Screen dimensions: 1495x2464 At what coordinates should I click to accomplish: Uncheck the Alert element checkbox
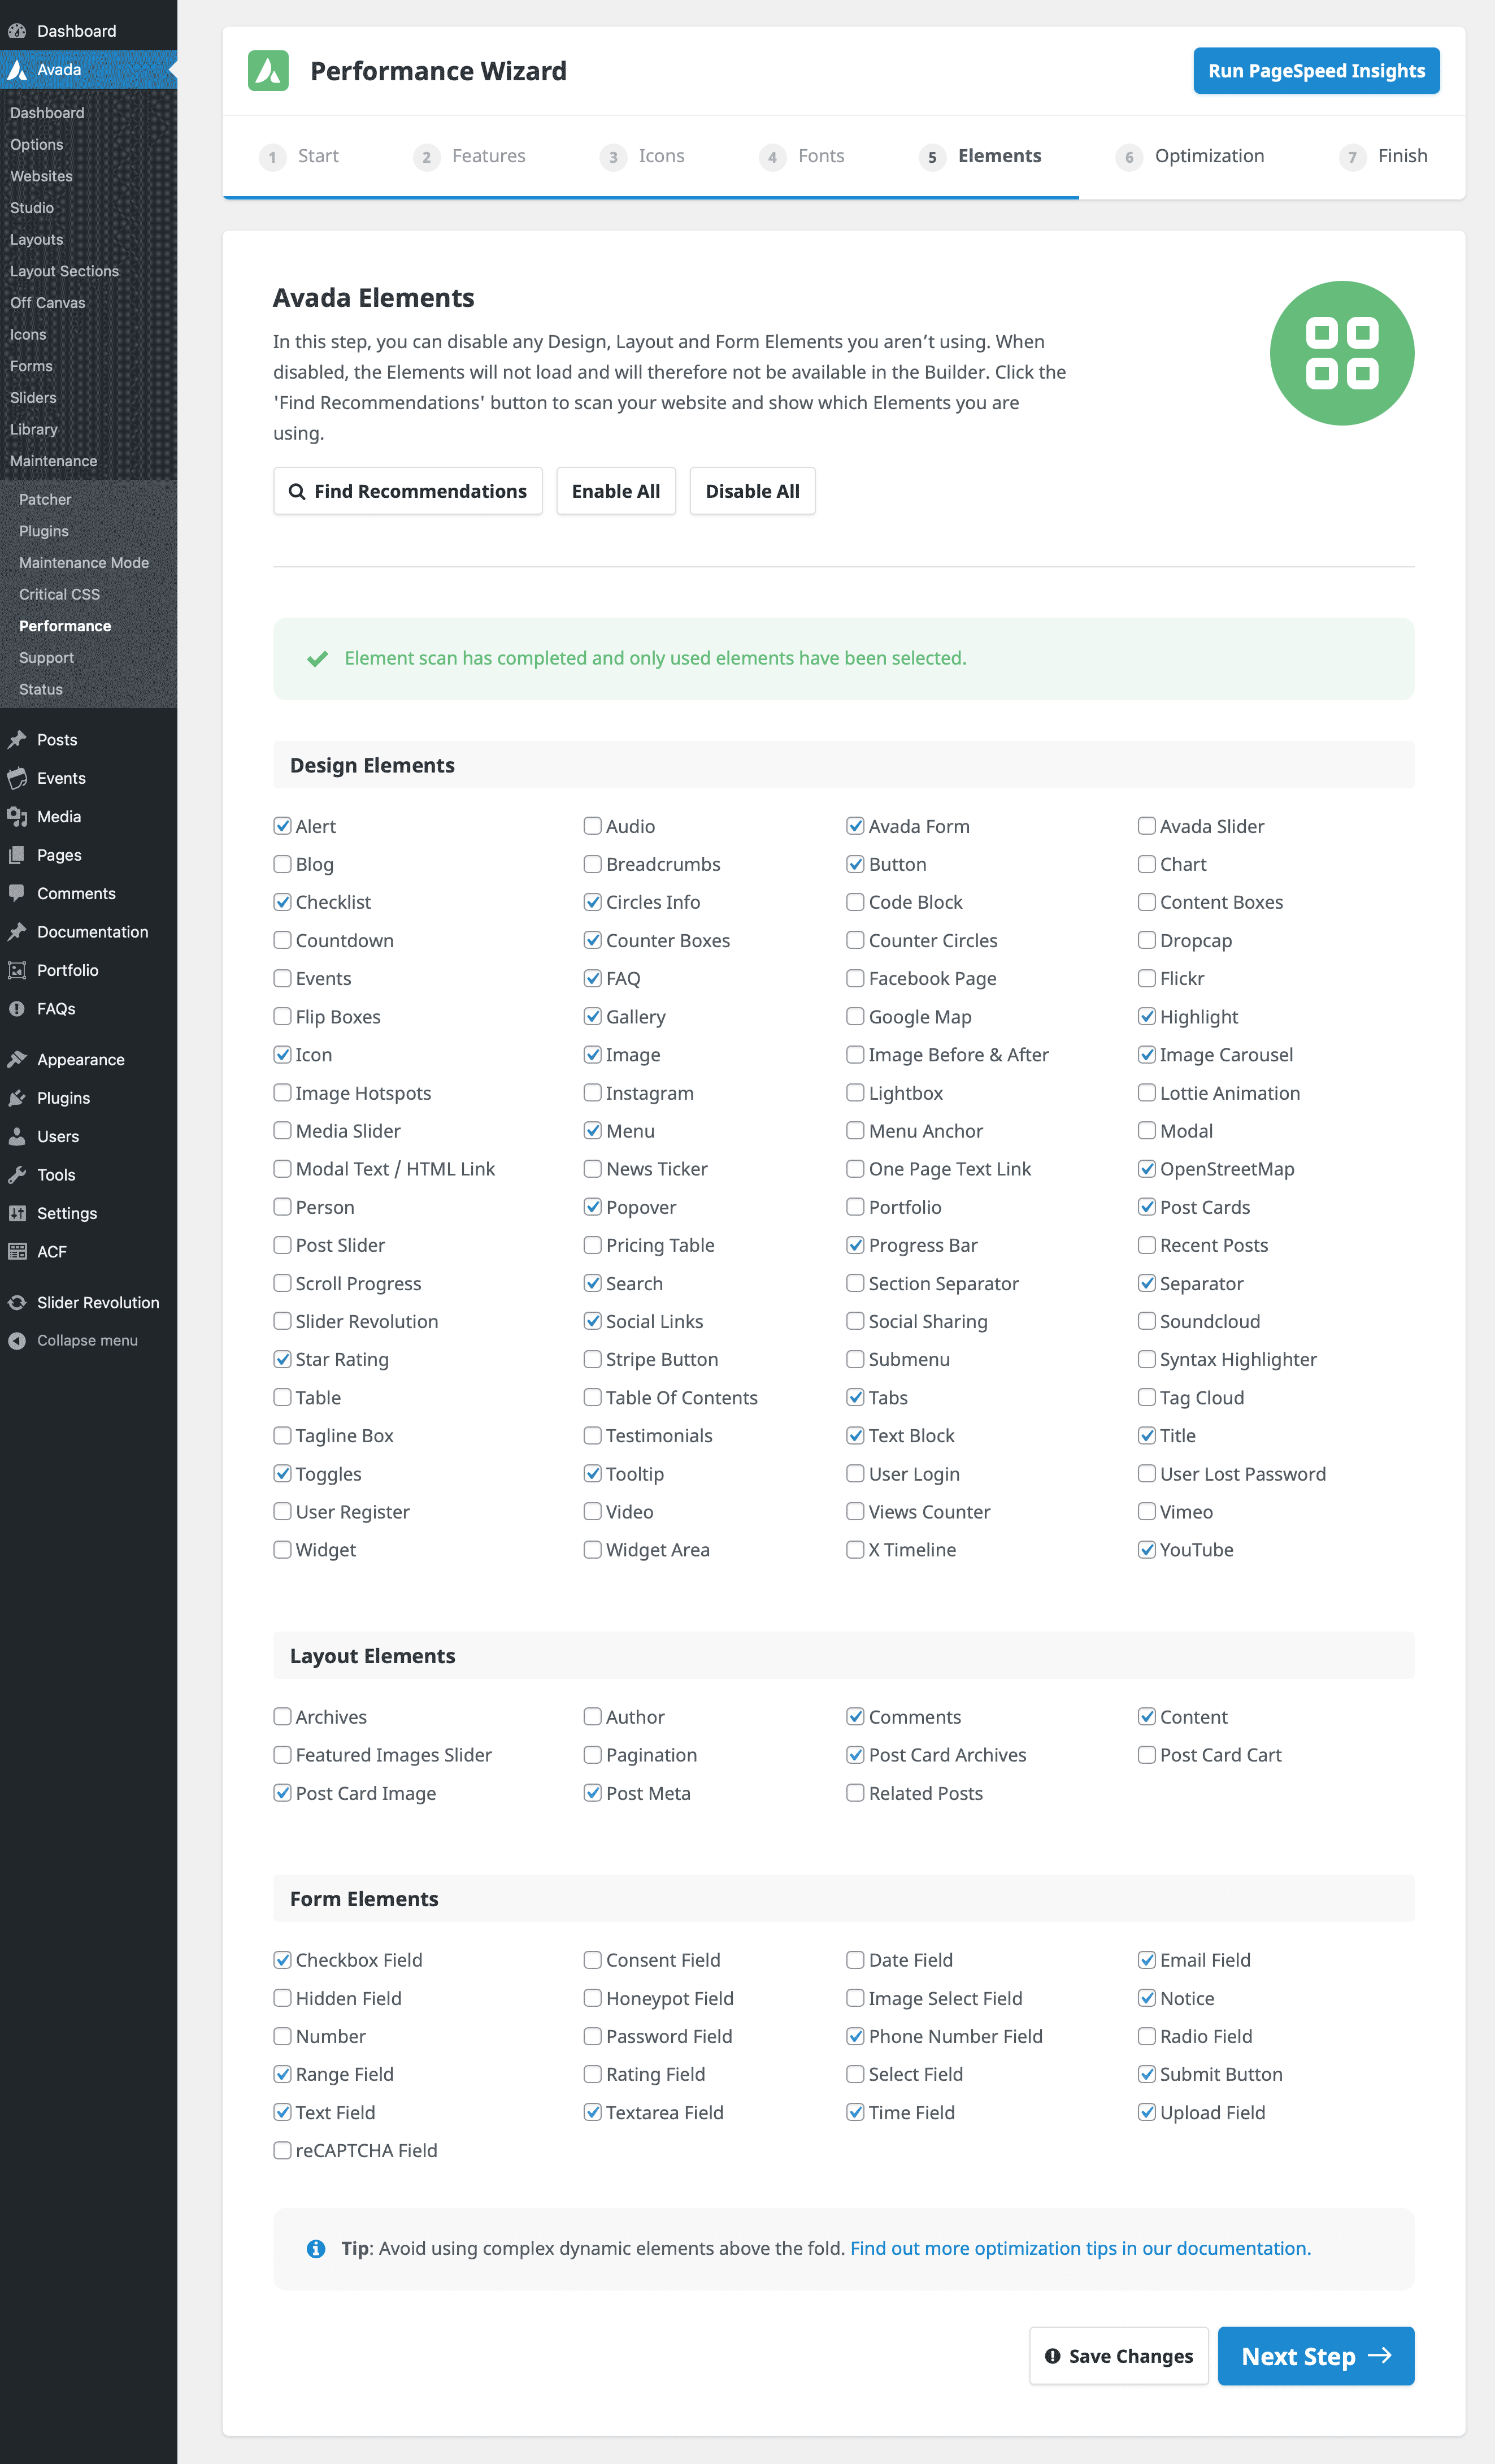tap(282, 826)
